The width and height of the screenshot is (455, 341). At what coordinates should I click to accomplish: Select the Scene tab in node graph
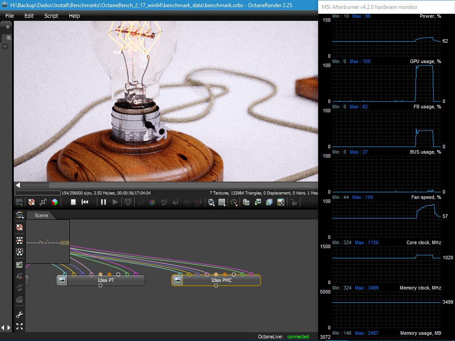[41, 215]
